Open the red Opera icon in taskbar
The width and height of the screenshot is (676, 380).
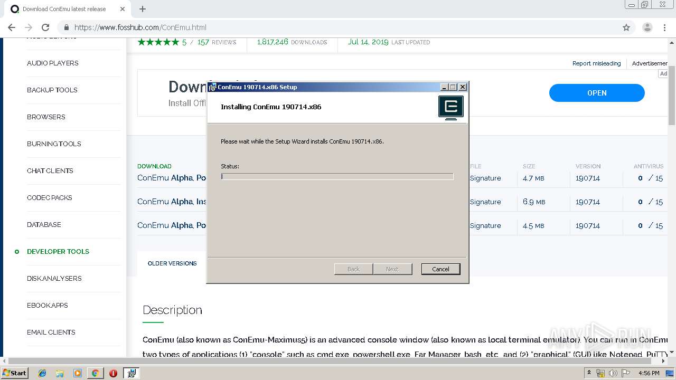tap(113, 373)
